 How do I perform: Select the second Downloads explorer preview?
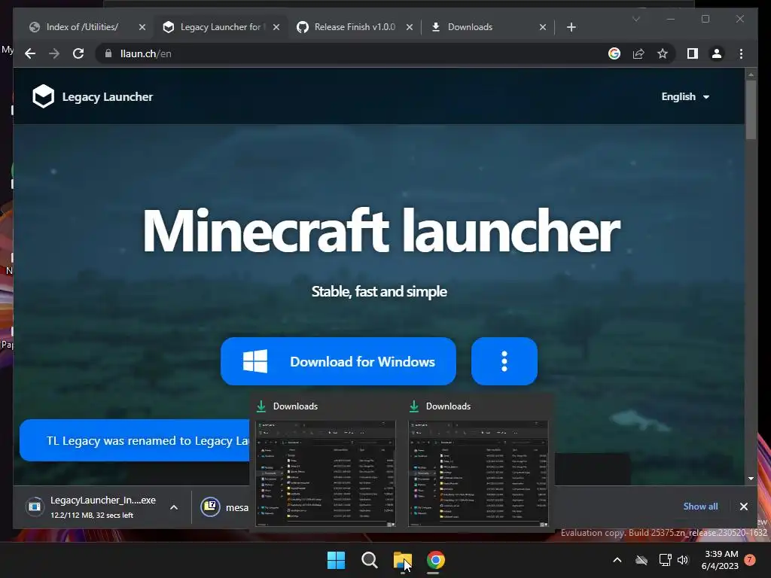pyautogui.click(x=478, y=474)
